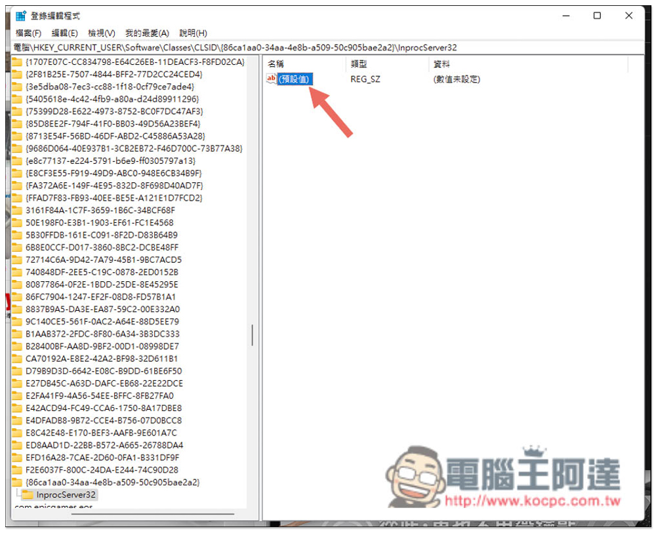Click the registry path address bar
The image size is (656, 533).
click(x=329, y=47)
